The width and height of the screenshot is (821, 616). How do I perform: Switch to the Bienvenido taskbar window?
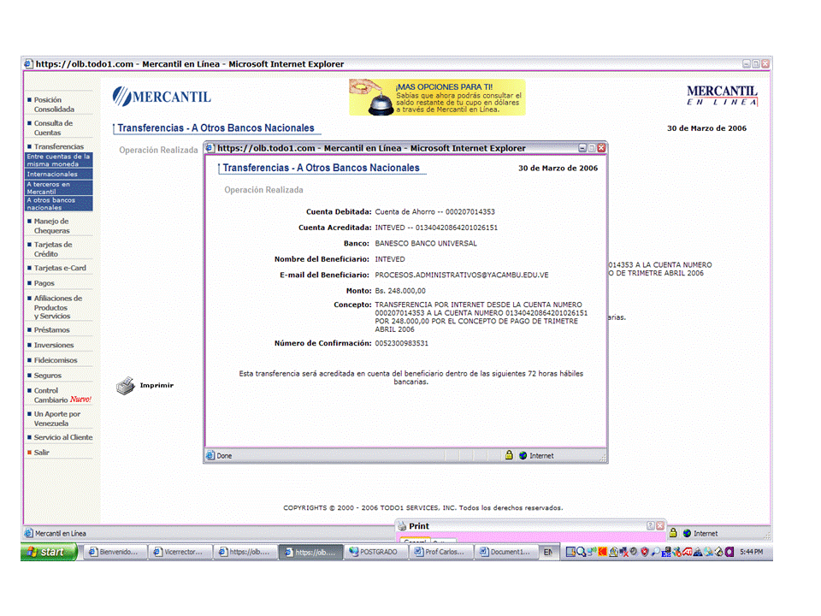[115, 552]
